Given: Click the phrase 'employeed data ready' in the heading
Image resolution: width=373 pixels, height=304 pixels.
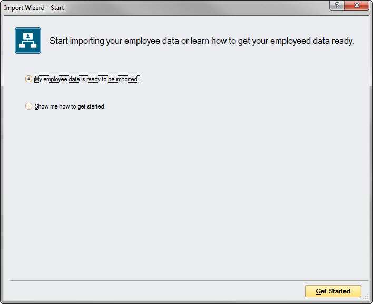Looking at the screenshot, I should [312, 41].
